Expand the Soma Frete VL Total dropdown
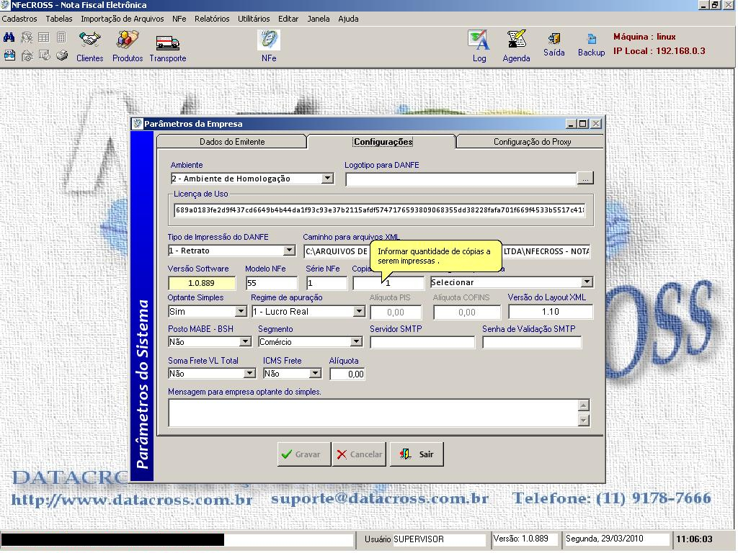This screenshot has height=553, width=738. pos(250,374)
